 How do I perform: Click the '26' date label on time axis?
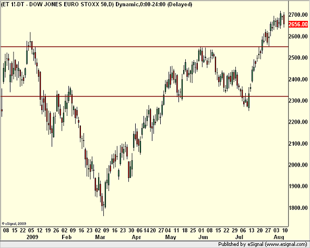pos(56,230)
